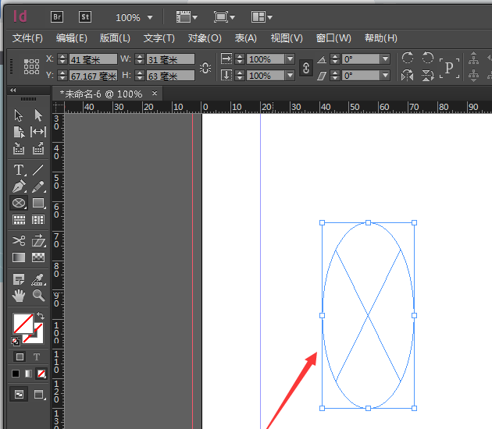Screen dimensions: 492x429
Task: Select the Eyedropper tool
Action: [x=37, y=278]
